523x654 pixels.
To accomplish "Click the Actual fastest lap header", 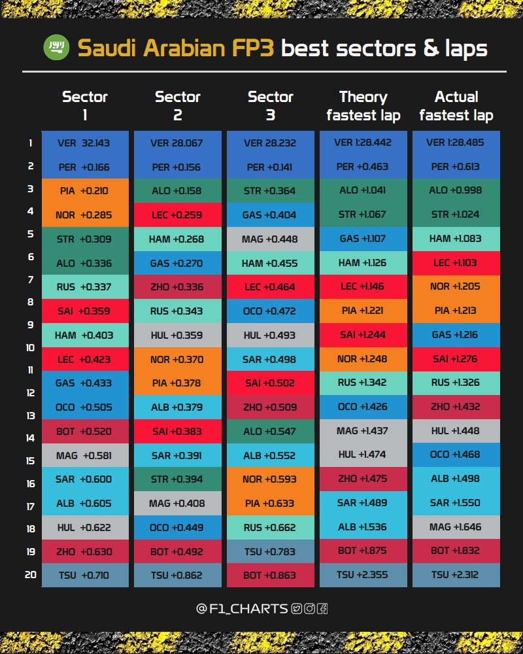I will point(456,106).
